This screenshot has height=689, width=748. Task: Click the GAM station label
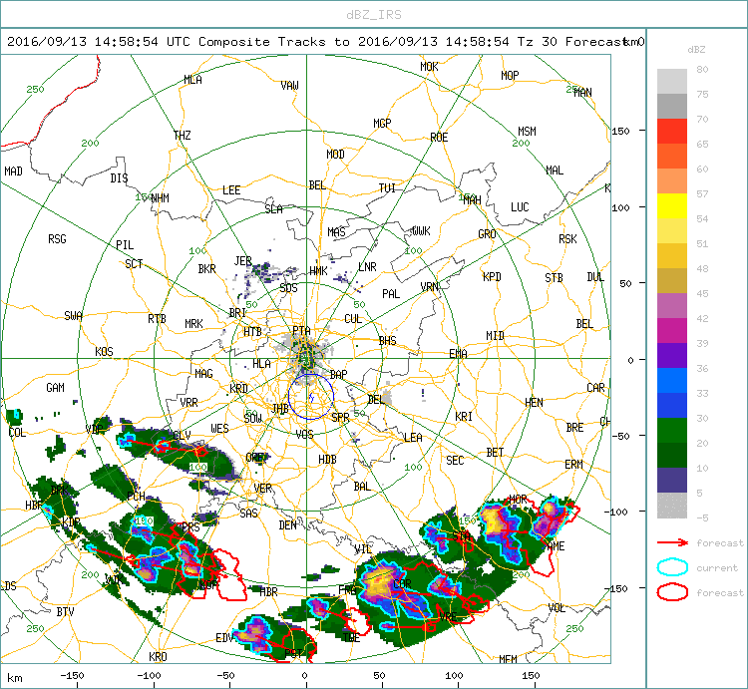tap(55, 388)
